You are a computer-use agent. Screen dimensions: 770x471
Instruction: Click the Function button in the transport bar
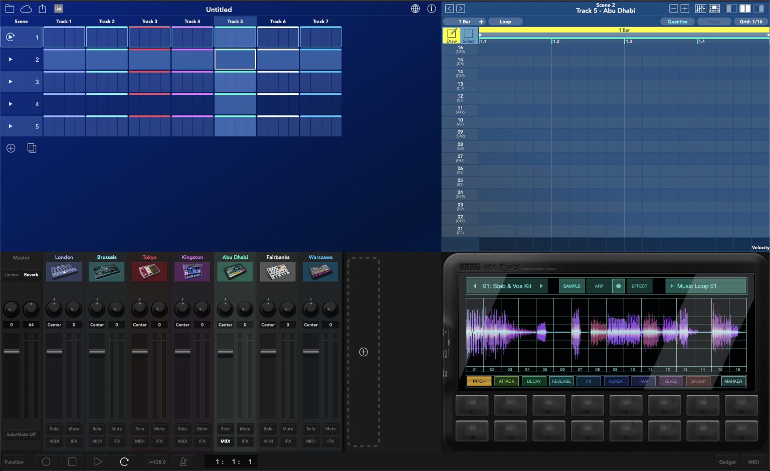point(15,461)
